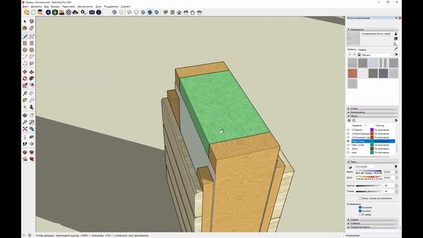The image size is (423, 238).
Task: Click the materials home library button
Action: (359, 54)
